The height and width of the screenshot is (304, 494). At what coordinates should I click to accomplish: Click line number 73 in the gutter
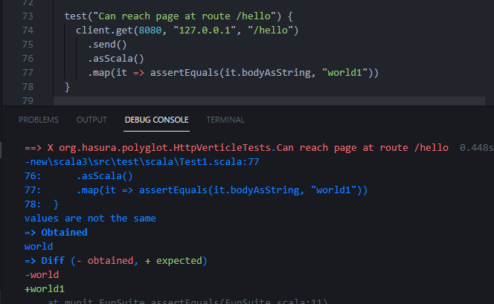(28, 16)
